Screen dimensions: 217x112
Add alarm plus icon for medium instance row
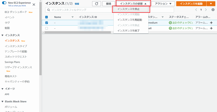[x=211, y=23]
